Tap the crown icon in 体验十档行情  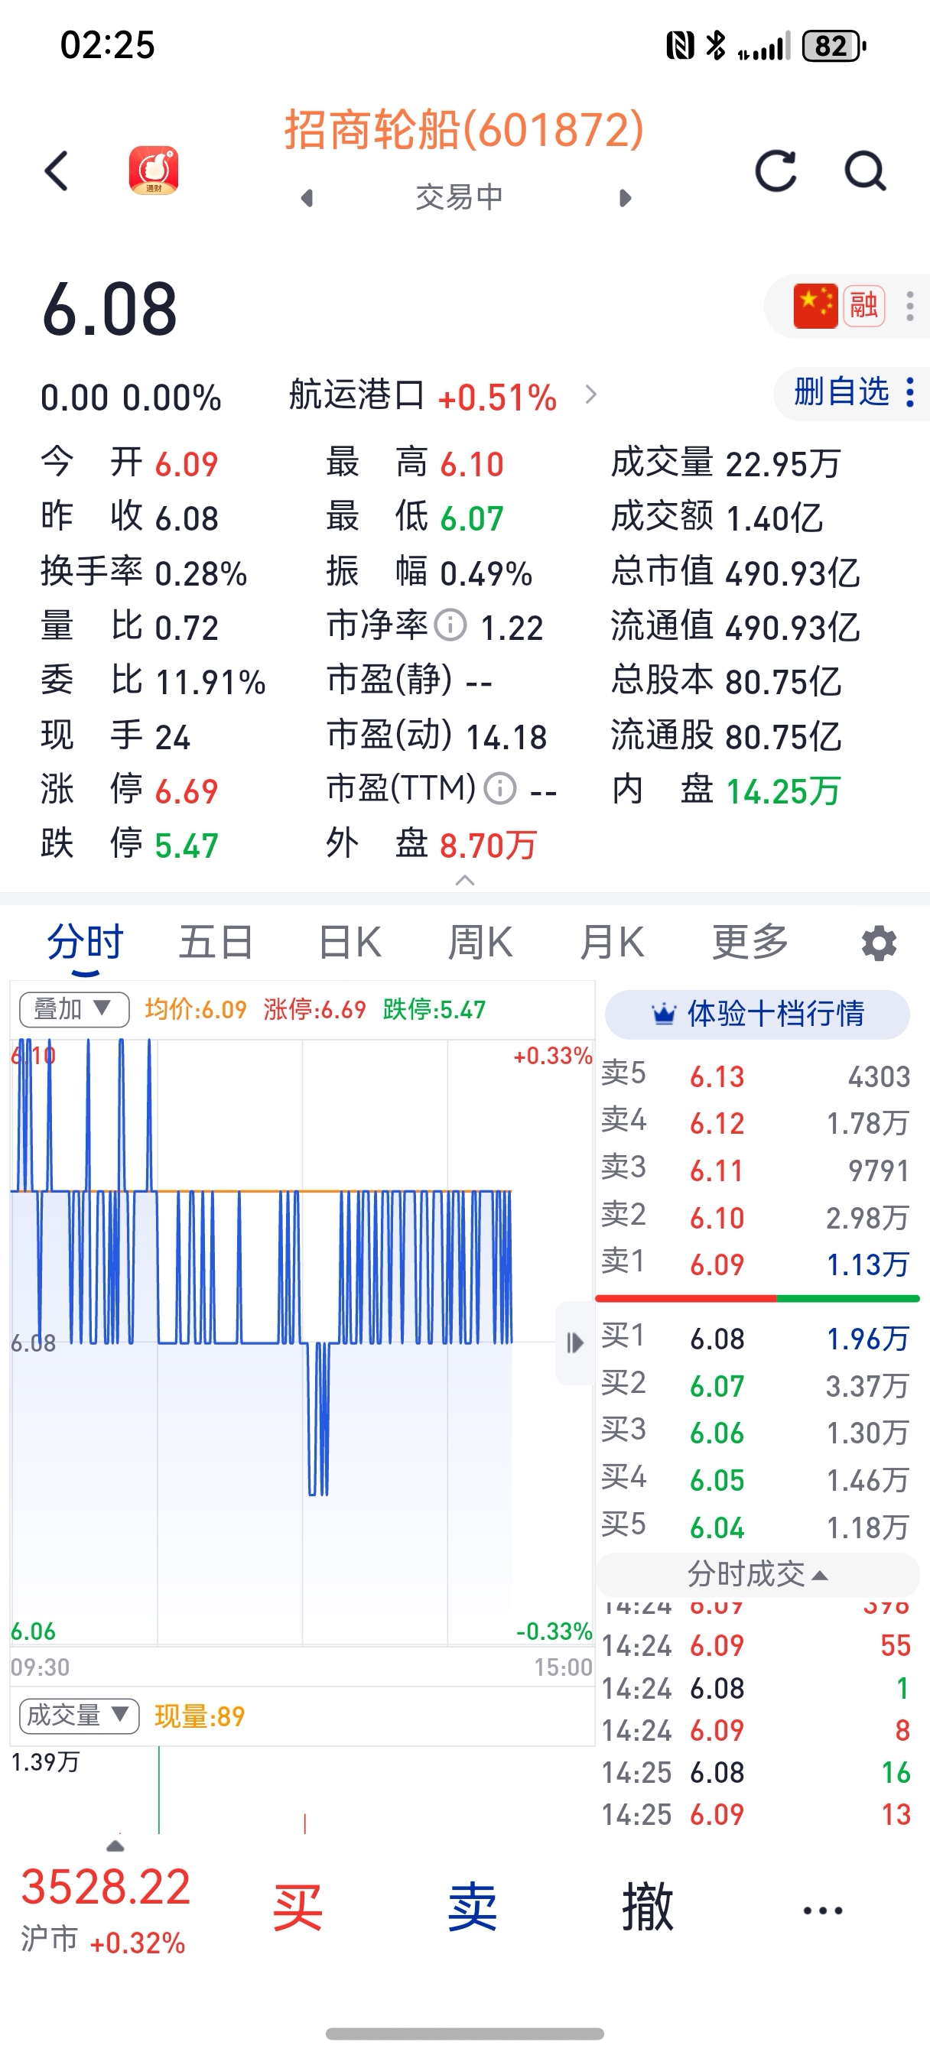(664, 1014)
